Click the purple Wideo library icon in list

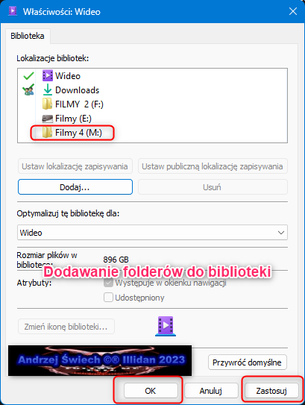click(x=48, y=75)
